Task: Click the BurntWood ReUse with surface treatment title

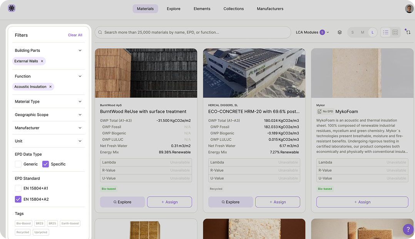Action: click(x=143, y=111)
